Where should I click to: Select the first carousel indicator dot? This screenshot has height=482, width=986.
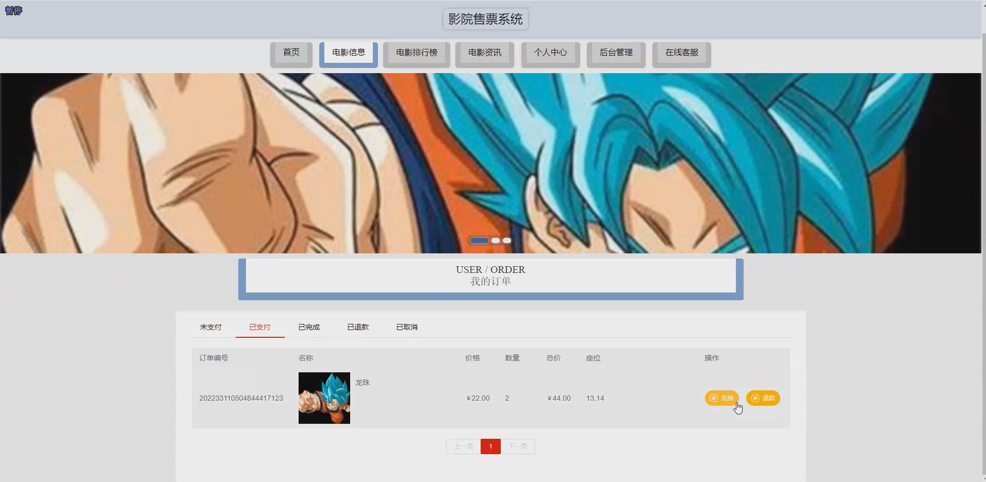tap(479, 240)
